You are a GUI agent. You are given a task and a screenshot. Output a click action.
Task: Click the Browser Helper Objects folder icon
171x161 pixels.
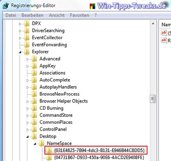click(34, 101)
